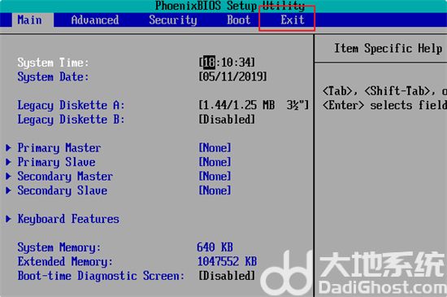Change Legacy Diskette A value
Viewport: 447px width, 297px height.
pyautogui.click(x=254, y=105)
